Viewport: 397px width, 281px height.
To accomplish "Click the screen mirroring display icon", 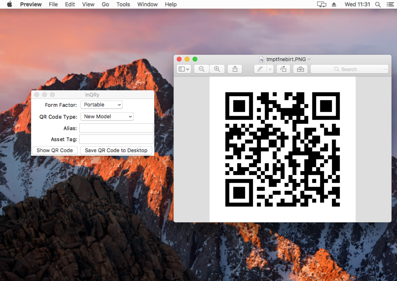I will (322, 4).
